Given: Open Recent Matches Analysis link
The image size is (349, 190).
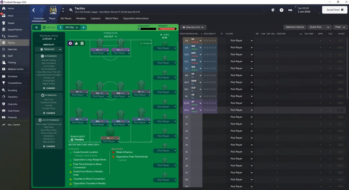Looking at the screenshot, I should click(x=84, y=145).
